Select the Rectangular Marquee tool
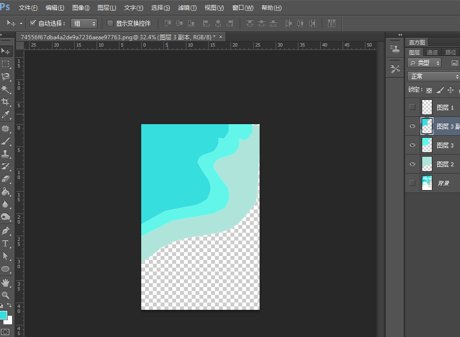Screen dimensions: 460x337 point(6,64)
